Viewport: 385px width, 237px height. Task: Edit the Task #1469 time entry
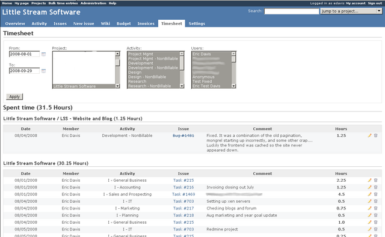tap(369, 194)
